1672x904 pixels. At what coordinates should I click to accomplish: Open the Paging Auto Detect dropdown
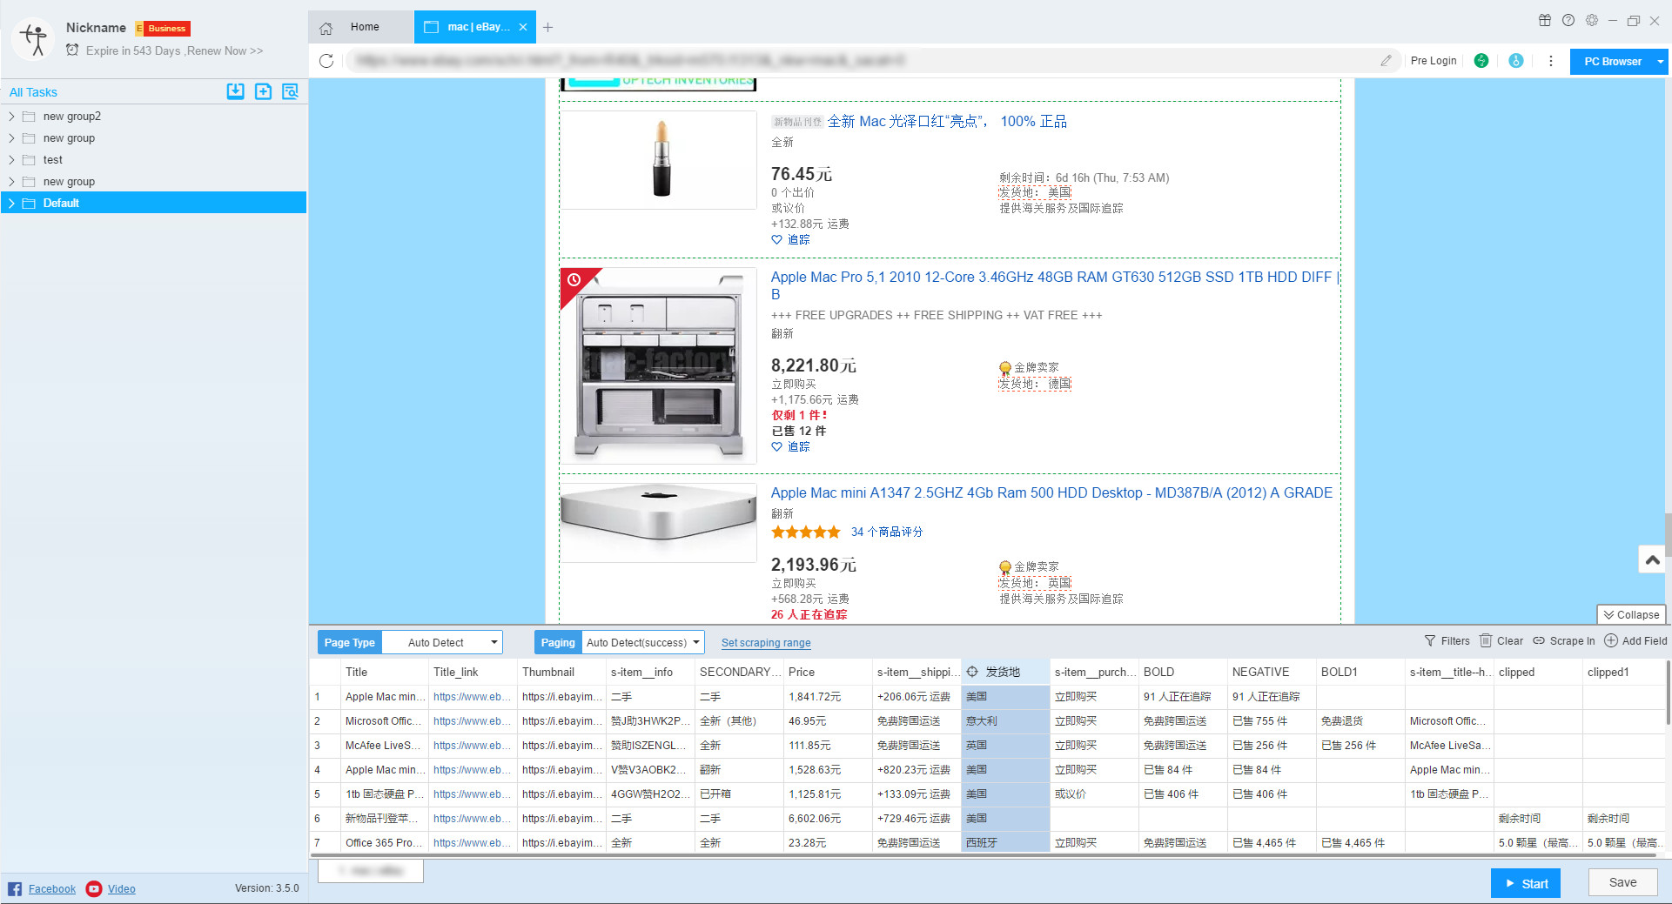coord(642,642)
